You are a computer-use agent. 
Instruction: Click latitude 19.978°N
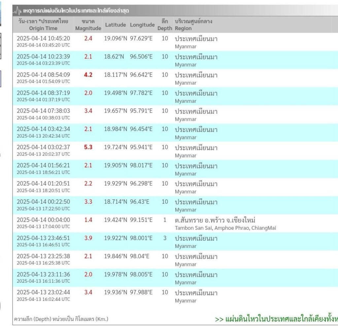click(116, 274)
